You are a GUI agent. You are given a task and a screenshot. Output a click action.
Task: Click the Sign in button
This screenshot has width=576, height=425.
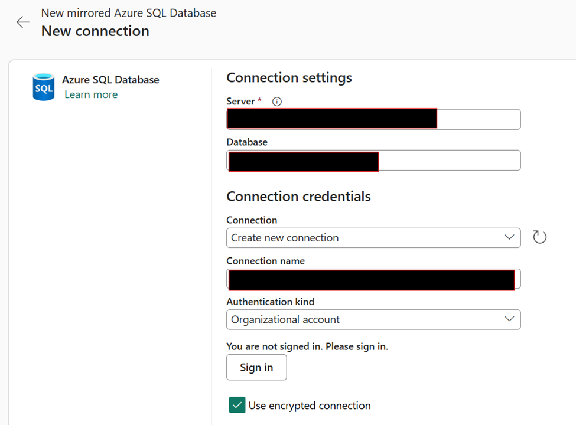(256, 367)
